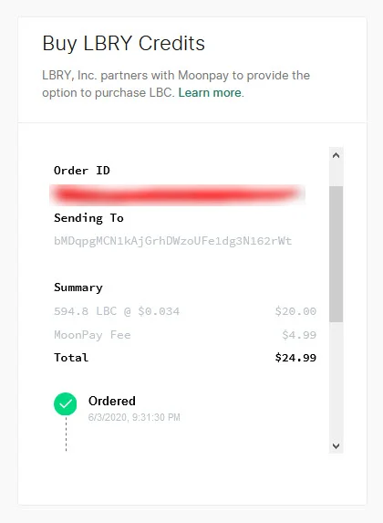Select the 594.8 LBC @ $0.034 line
Screen dimensions: 383x523
pyautogui.click(x=117, y=311)
